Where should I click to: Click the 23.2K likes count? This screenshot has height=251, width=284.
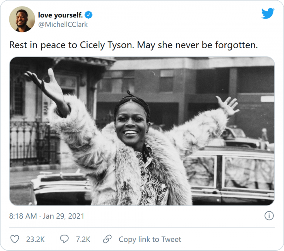pyautogui.click(x=35, y=239)
